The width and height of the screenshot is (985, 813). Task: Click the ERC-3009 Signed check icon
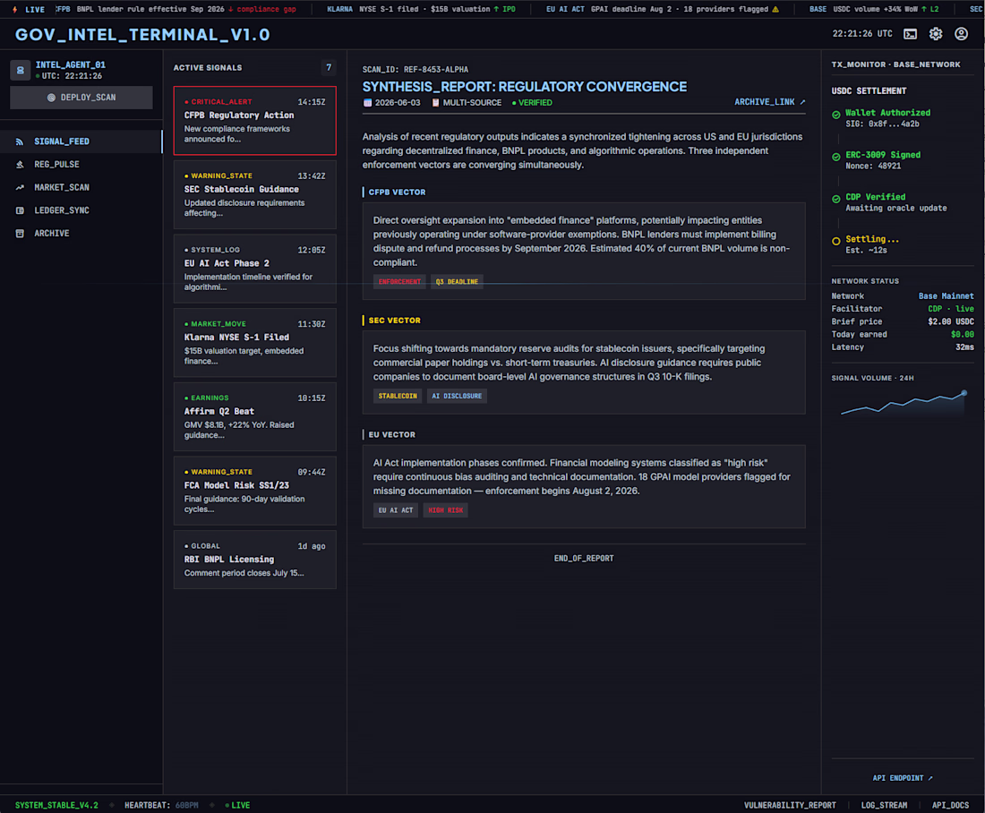pyautogui.click(x=835, y=157)
